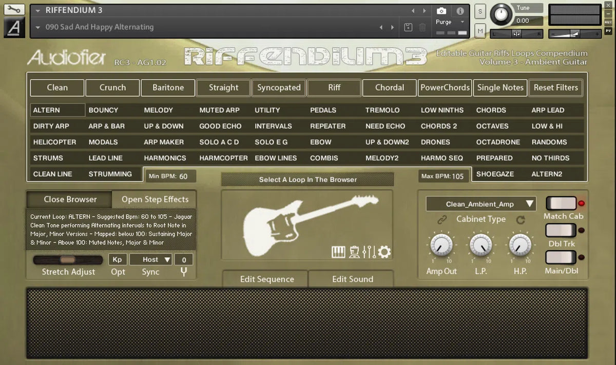Click the Reset Filters button

pos(556,88)
